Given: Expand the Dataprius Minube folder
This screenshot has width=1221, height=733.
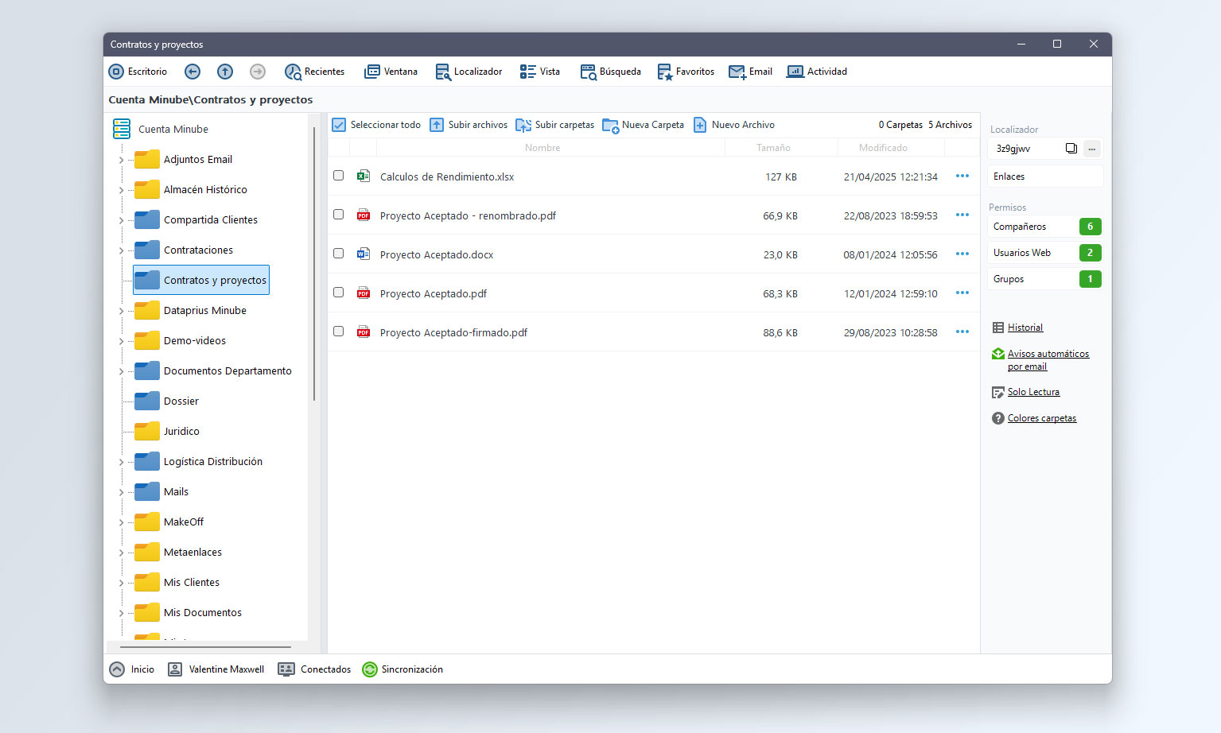Looking at the screenshot, I should 121,311.
